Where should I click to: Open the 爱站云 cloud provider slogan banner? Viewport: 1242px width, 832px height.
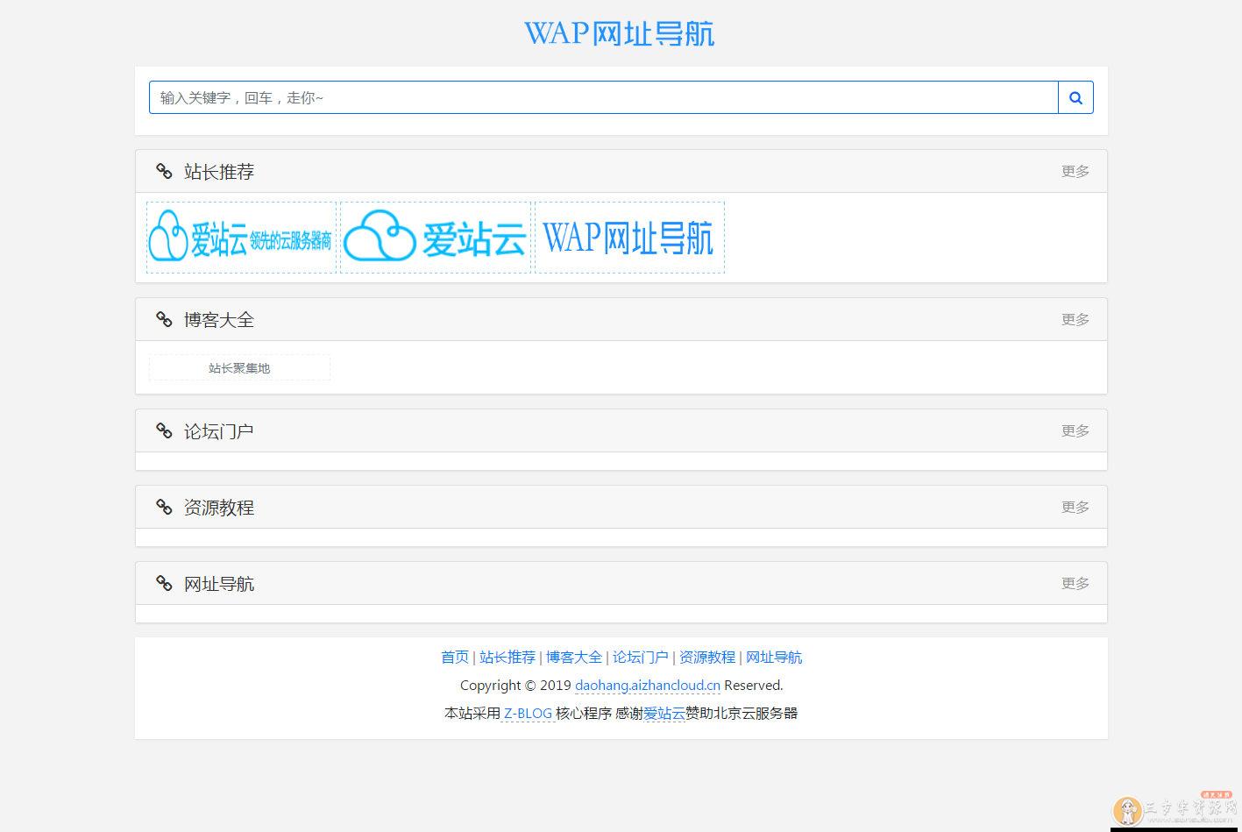click(x=241, y=238)
